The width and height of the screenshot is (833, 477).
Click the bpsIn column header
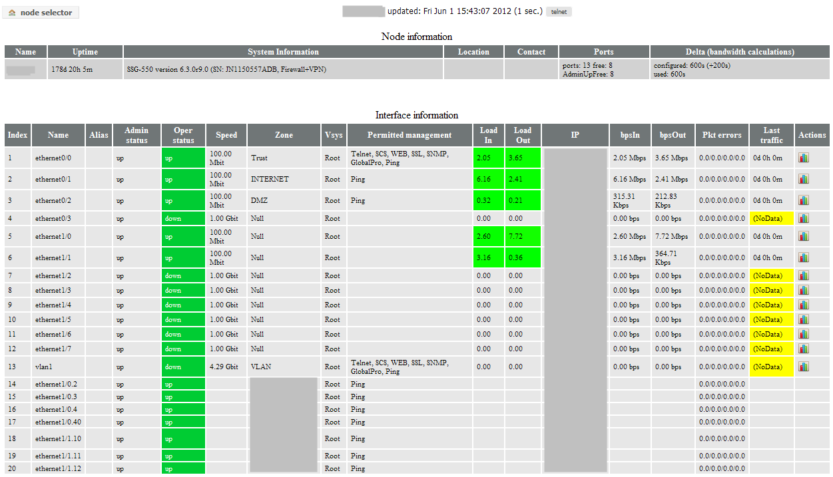[x=630, y=135]
